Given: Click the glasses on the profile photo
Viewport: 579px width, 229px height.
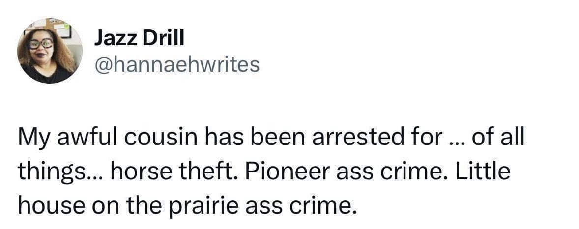Looking at the screenshot, I should click(x=41, y=44).
